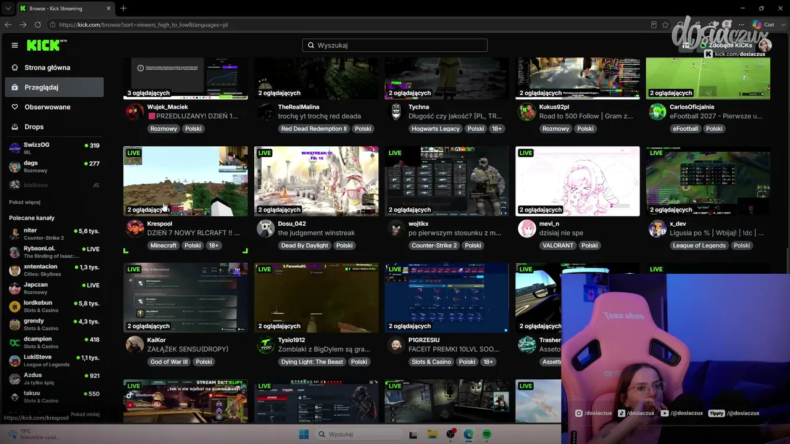
Task: Click takuu channel avatar
Action: click(x=15, y=397)
